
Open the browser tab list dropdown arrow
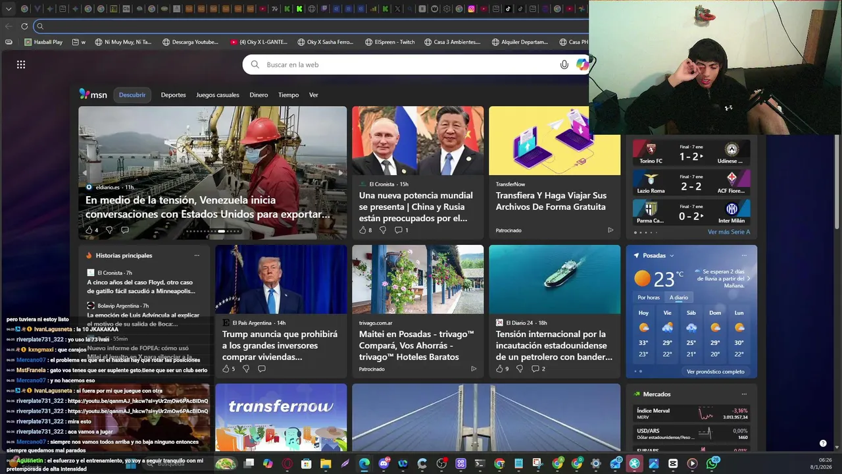click(9, 9)
